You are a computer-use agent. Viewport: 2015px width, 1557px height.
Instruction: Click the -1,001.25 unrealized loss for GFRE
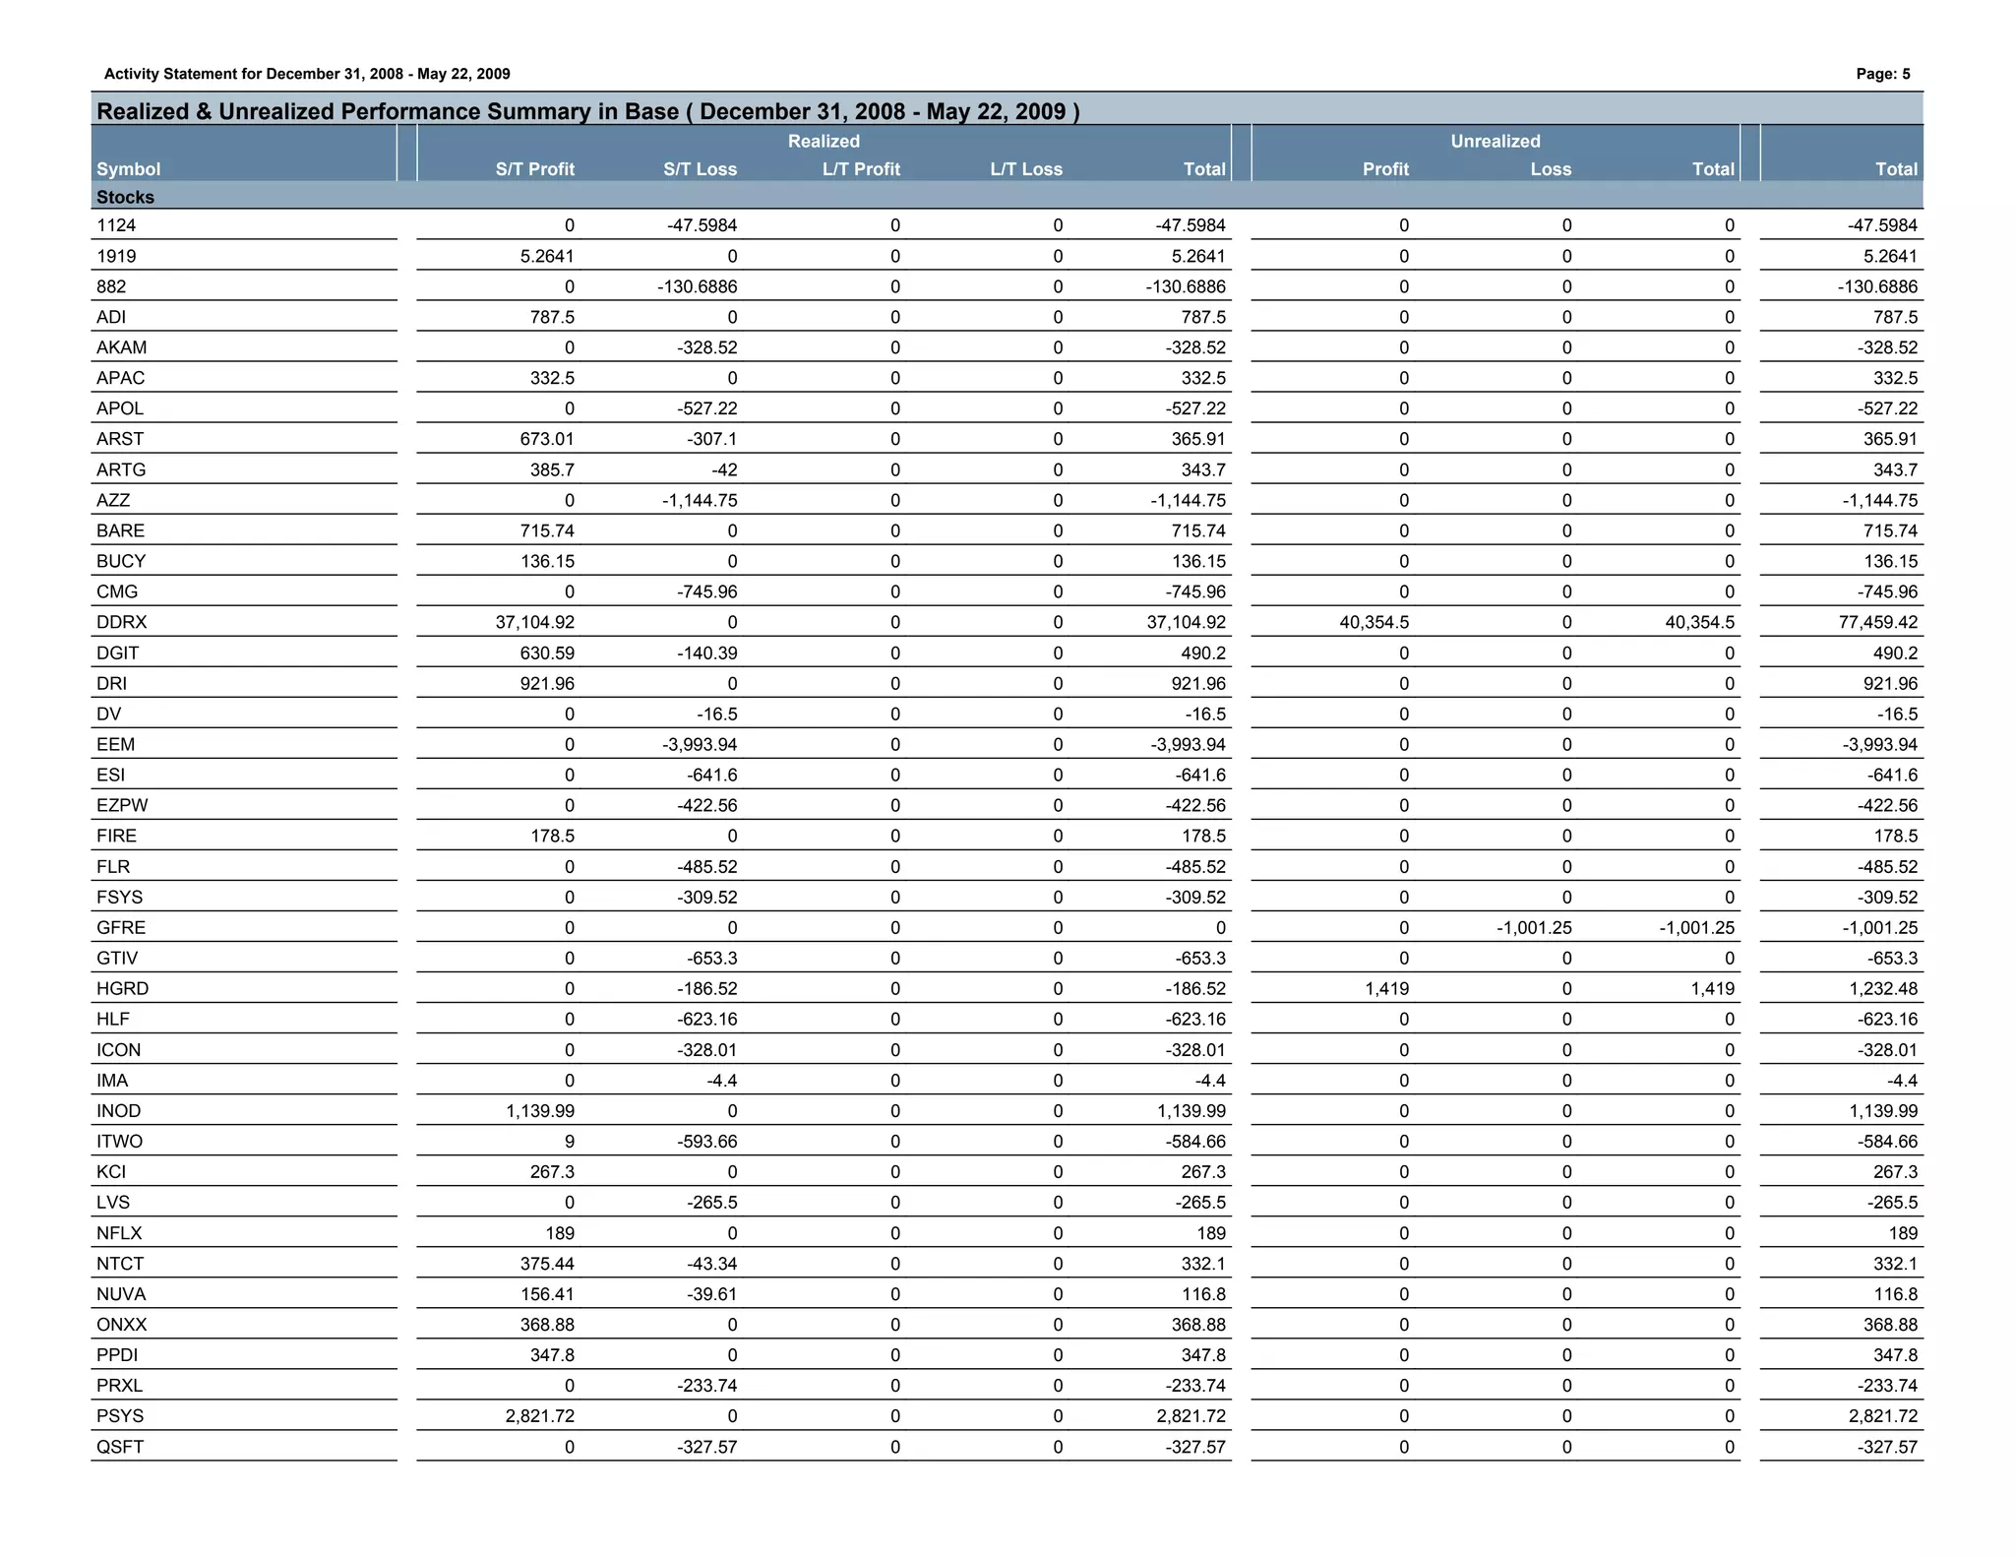[x=1533, y=927]
